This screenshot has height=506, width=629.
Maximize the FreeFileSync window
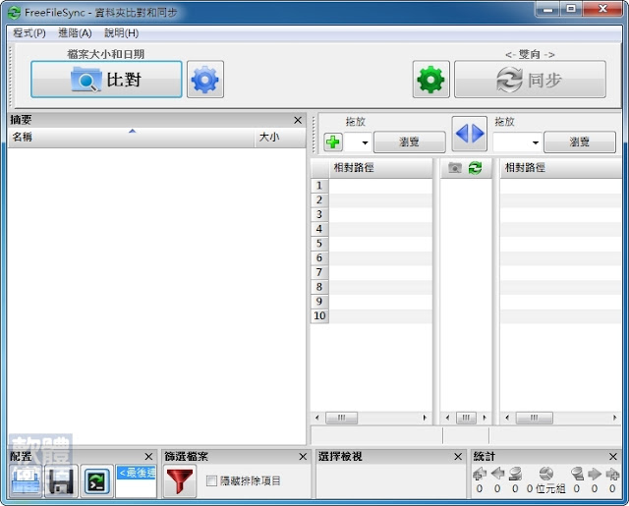[571, 9]
